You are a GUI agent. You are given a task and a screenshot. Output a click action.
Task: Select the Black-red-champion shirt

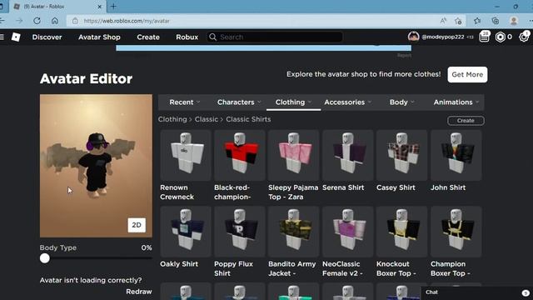click(240, 155)
